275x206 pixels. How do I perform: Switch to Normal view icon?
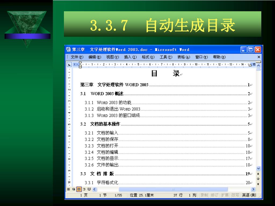point(68,189)
